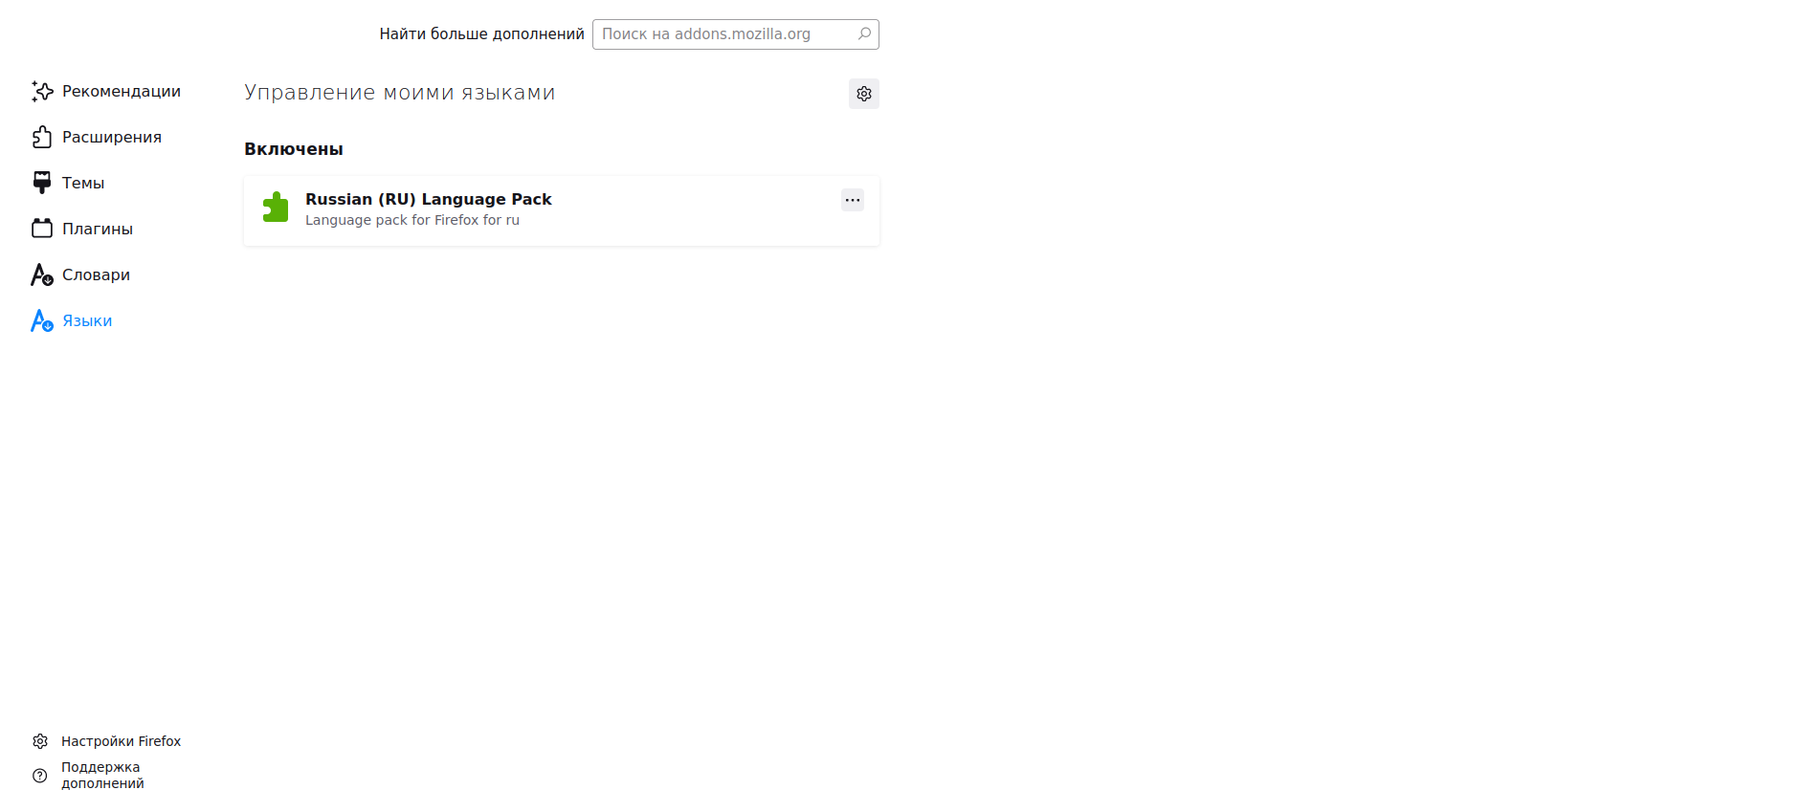This screenshot has height=812, width=1802.
Task: Switch to the Рекомендации section
Action: [x=122, y=91]
